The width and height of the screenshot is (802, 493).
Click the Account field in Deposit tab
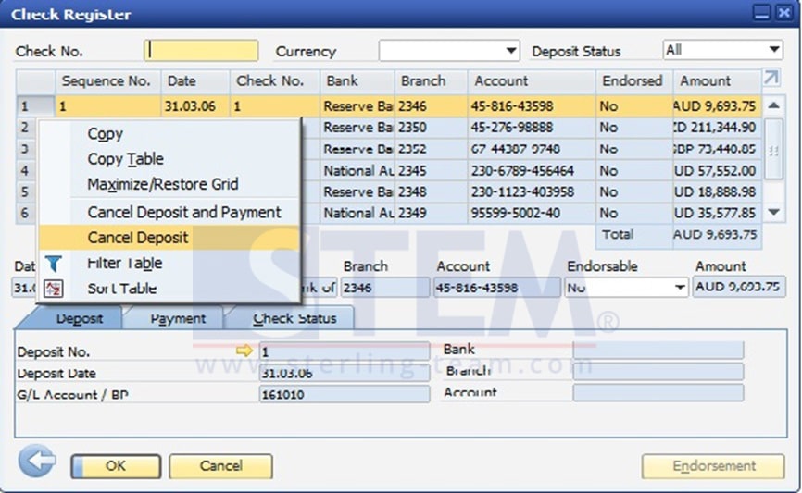pyautogui.click(x=658, y=393)
